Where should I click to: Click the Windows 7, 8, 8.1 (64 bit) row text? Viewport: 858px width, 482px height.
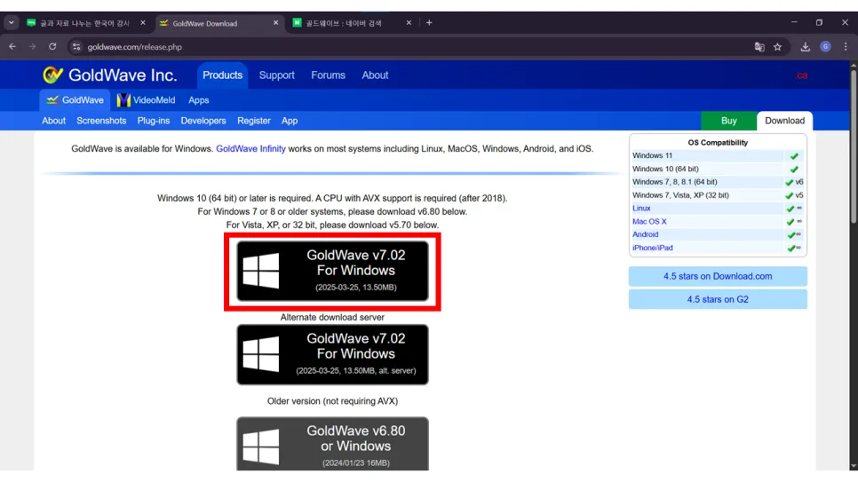point(675,182)
